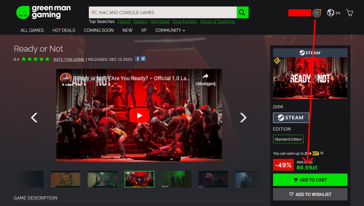Image resolution: width=364 pixels, height=206 pixels.
Task: Add Ready or Not to cart
Action: pos(310,180)
